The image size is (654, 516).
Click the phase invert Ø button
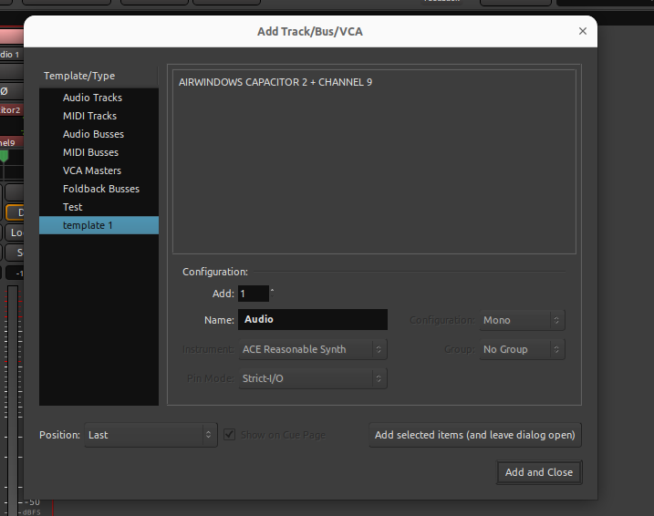(x=5, y=91)
